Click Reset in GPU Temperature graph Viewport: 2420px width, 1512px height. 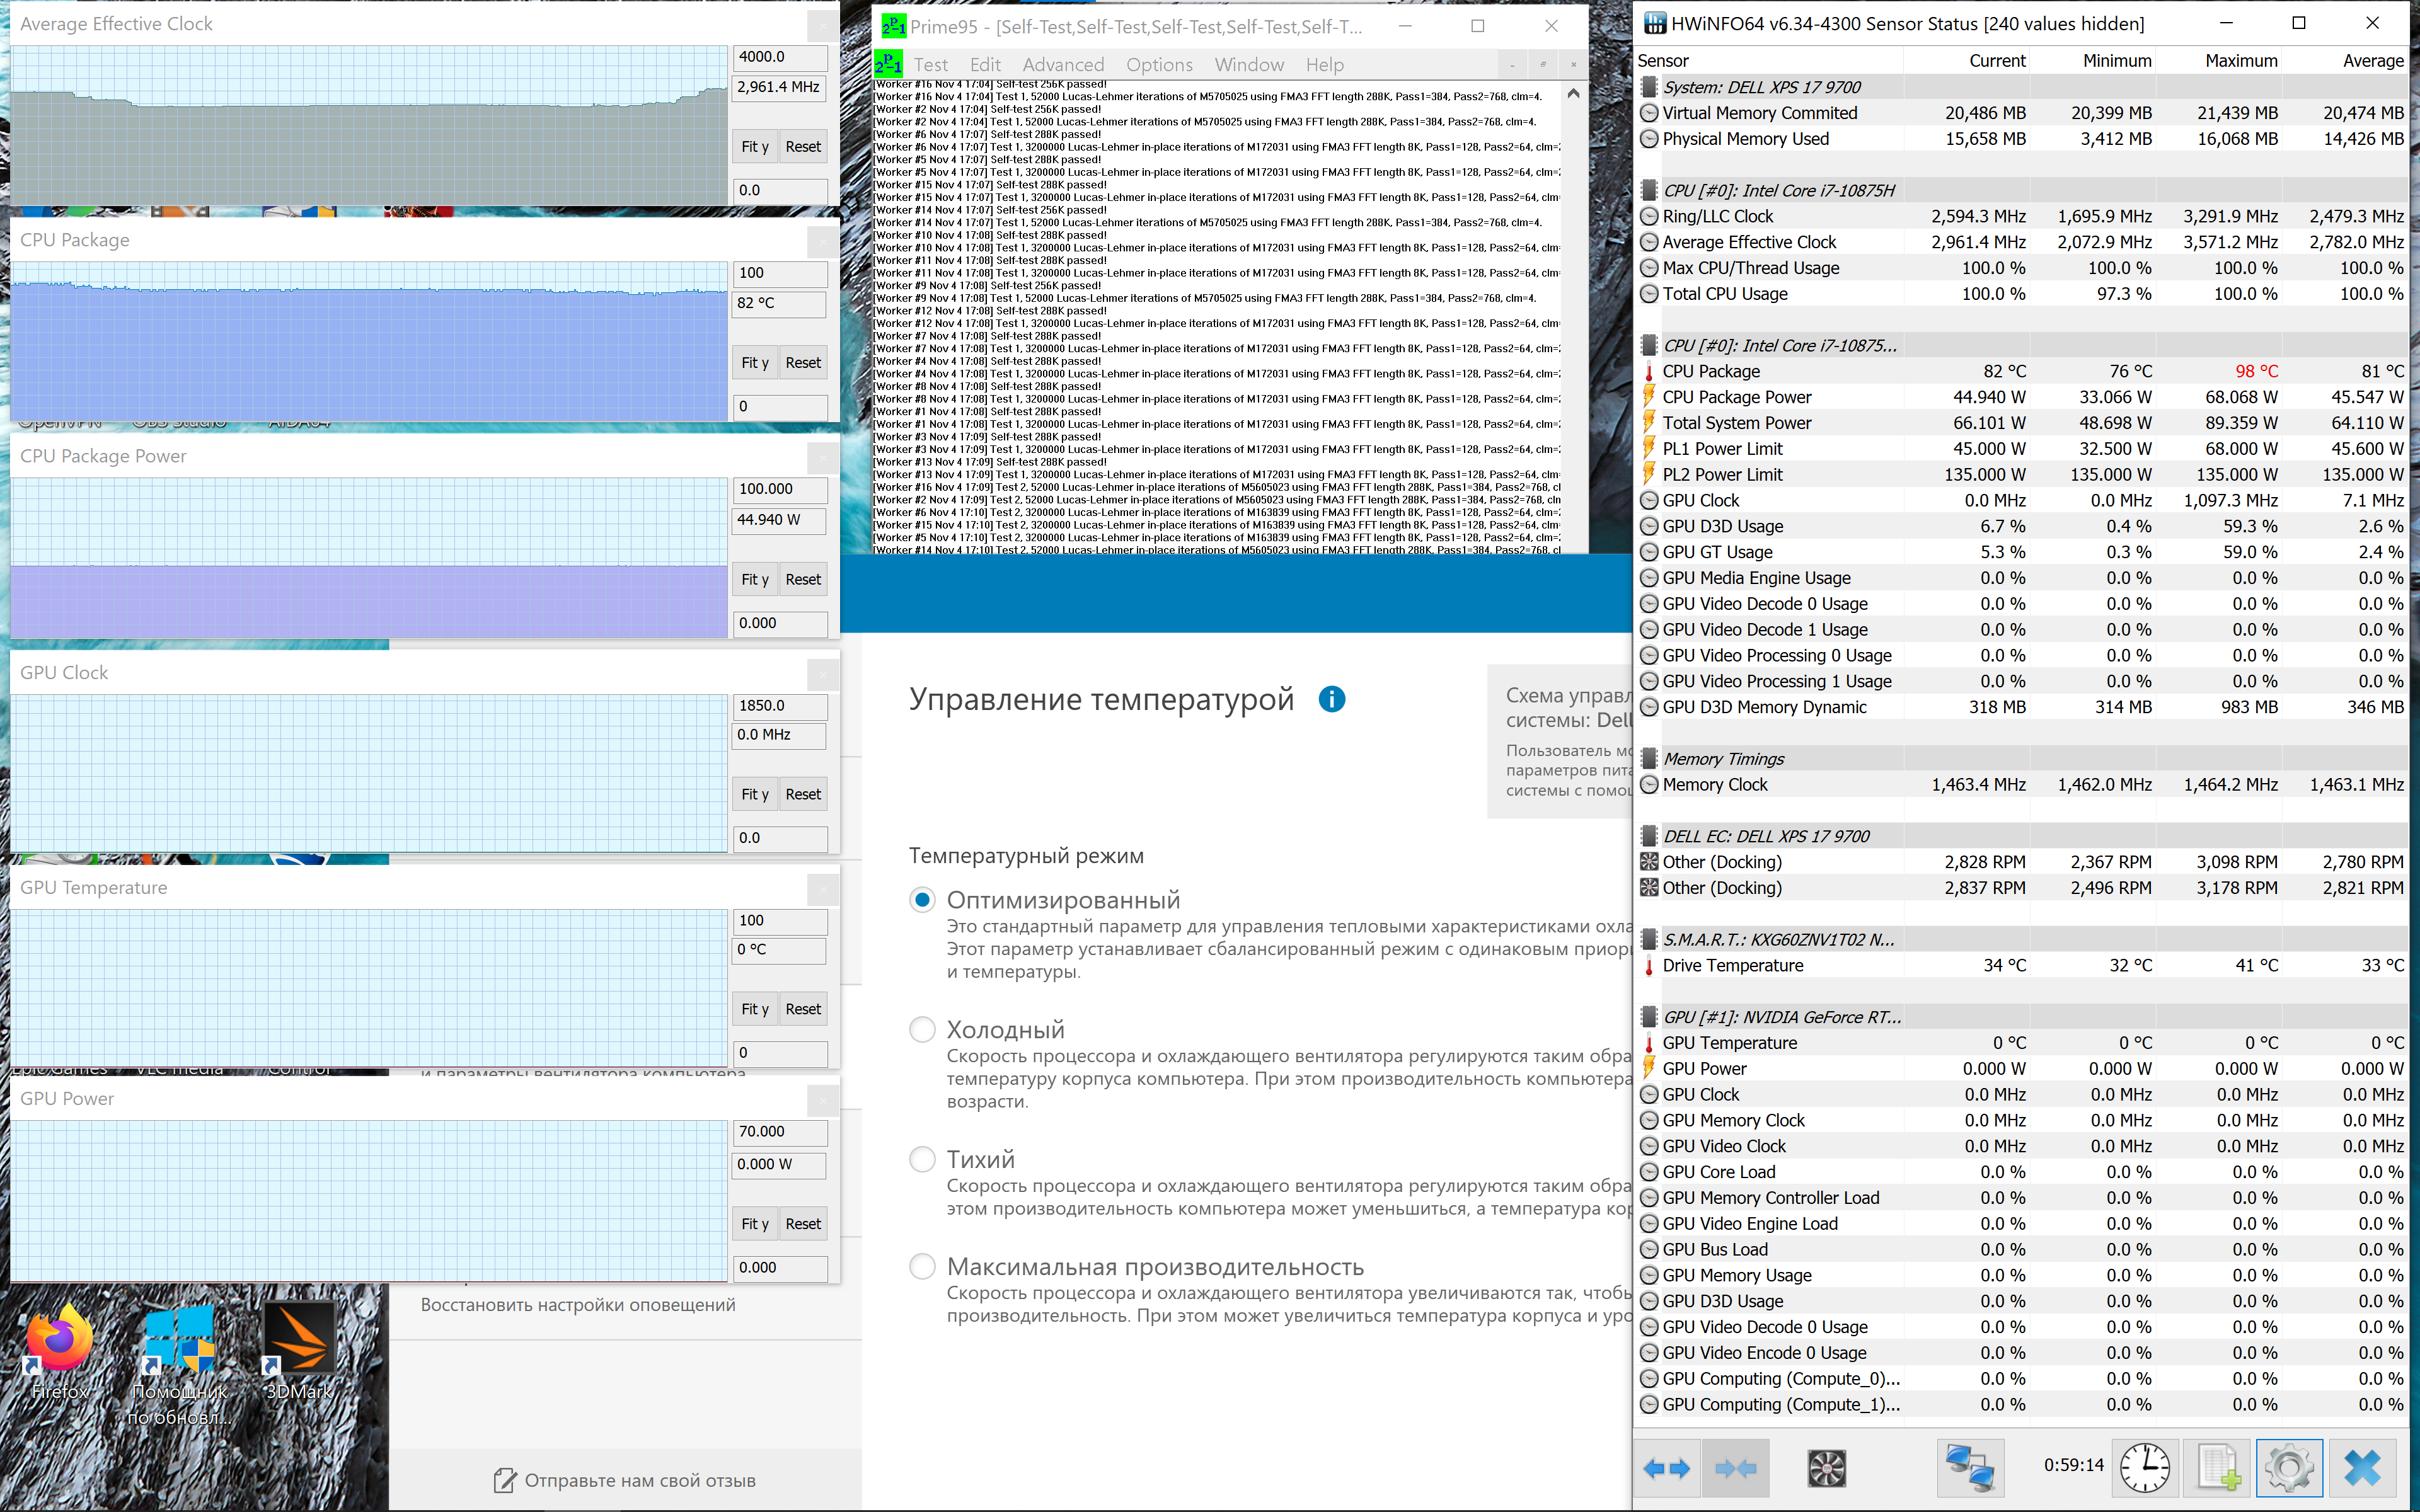pos(803,1009)
